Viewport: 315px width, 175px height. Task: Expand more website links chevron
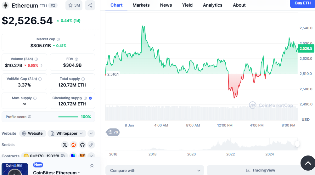pos(91,133)
